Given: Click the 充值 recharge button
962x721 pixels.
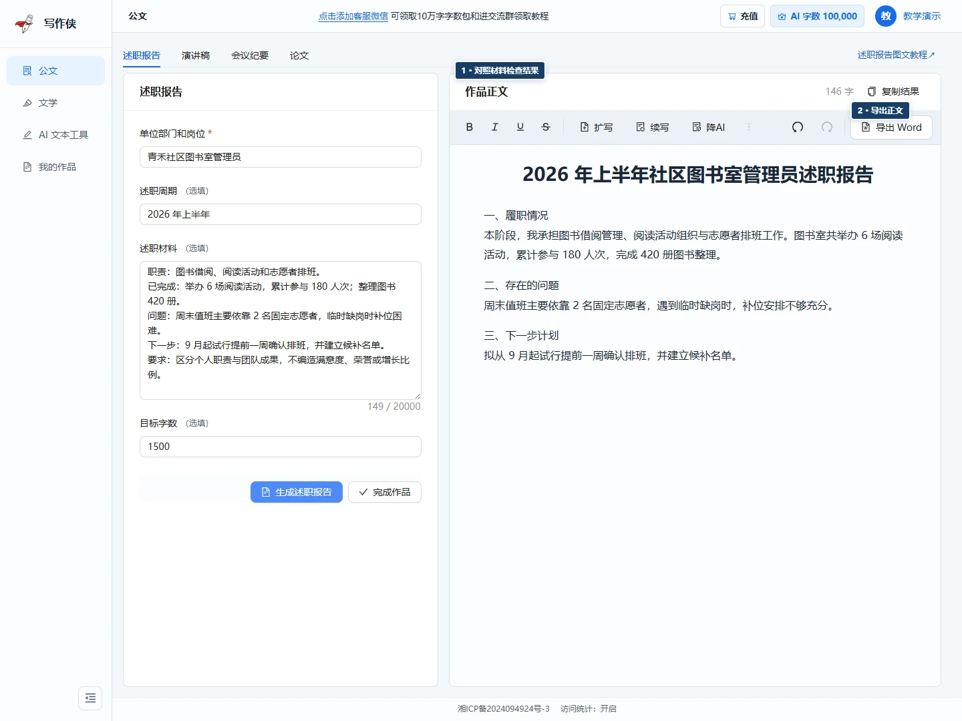Looking at the screenshot, I should click(x=742, y=16).
